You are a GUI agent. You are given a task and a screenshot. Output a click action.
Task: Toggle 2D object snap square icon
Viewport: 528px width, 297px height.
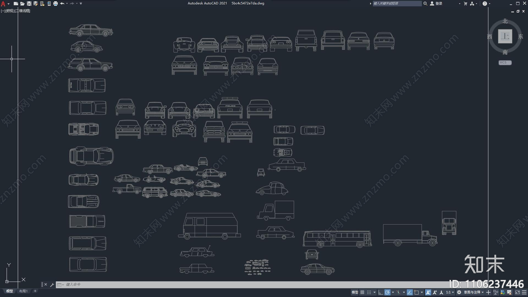click(416, 292)
